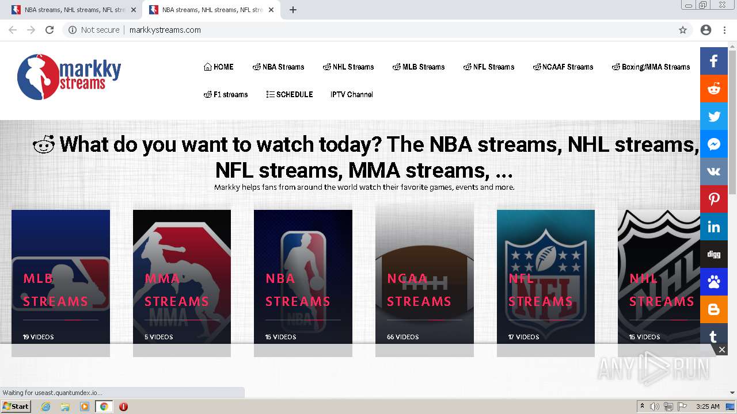Open NCAAF Streams menu item
This screenshot has height=414, width=737.
point(563,67)
